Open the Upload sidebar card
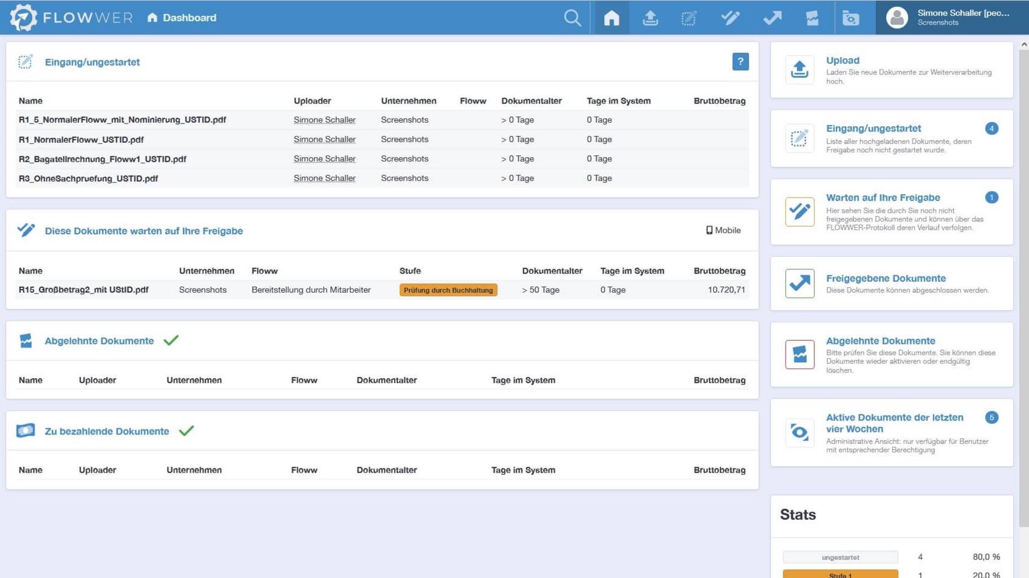 point(891,70)
